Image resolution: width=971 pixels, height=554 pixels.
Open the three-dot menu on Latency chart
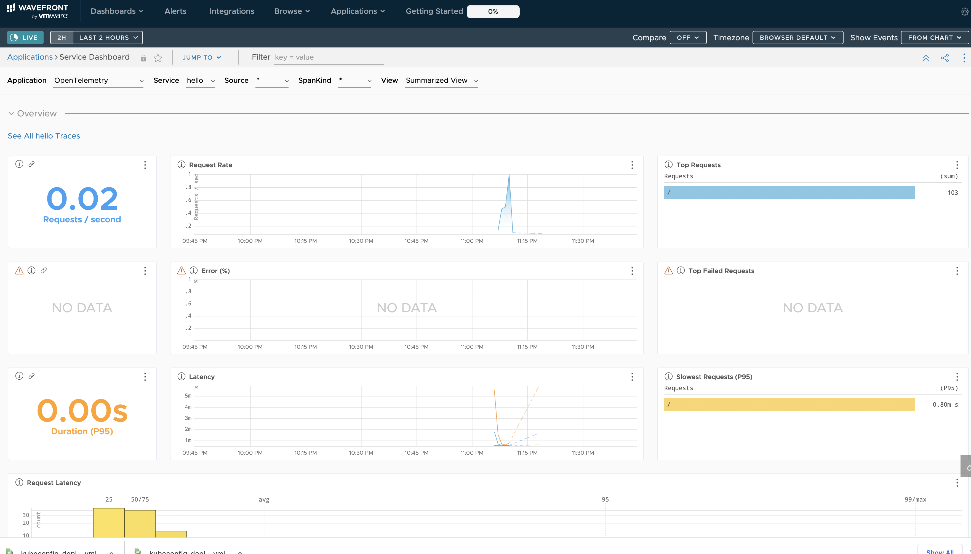(632, 377)
